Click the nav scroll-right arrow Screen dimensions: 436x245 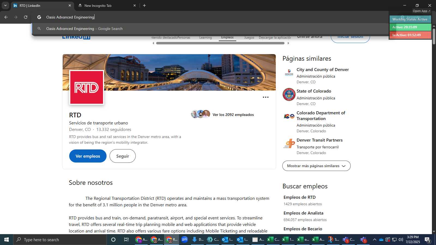(x=288, y=43)
